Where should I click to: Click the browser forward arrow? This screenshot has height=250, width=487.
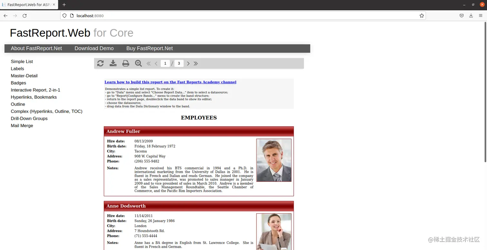click(15, 15)
